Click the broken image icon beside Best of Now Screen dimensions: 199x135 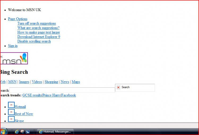point(11,112)
